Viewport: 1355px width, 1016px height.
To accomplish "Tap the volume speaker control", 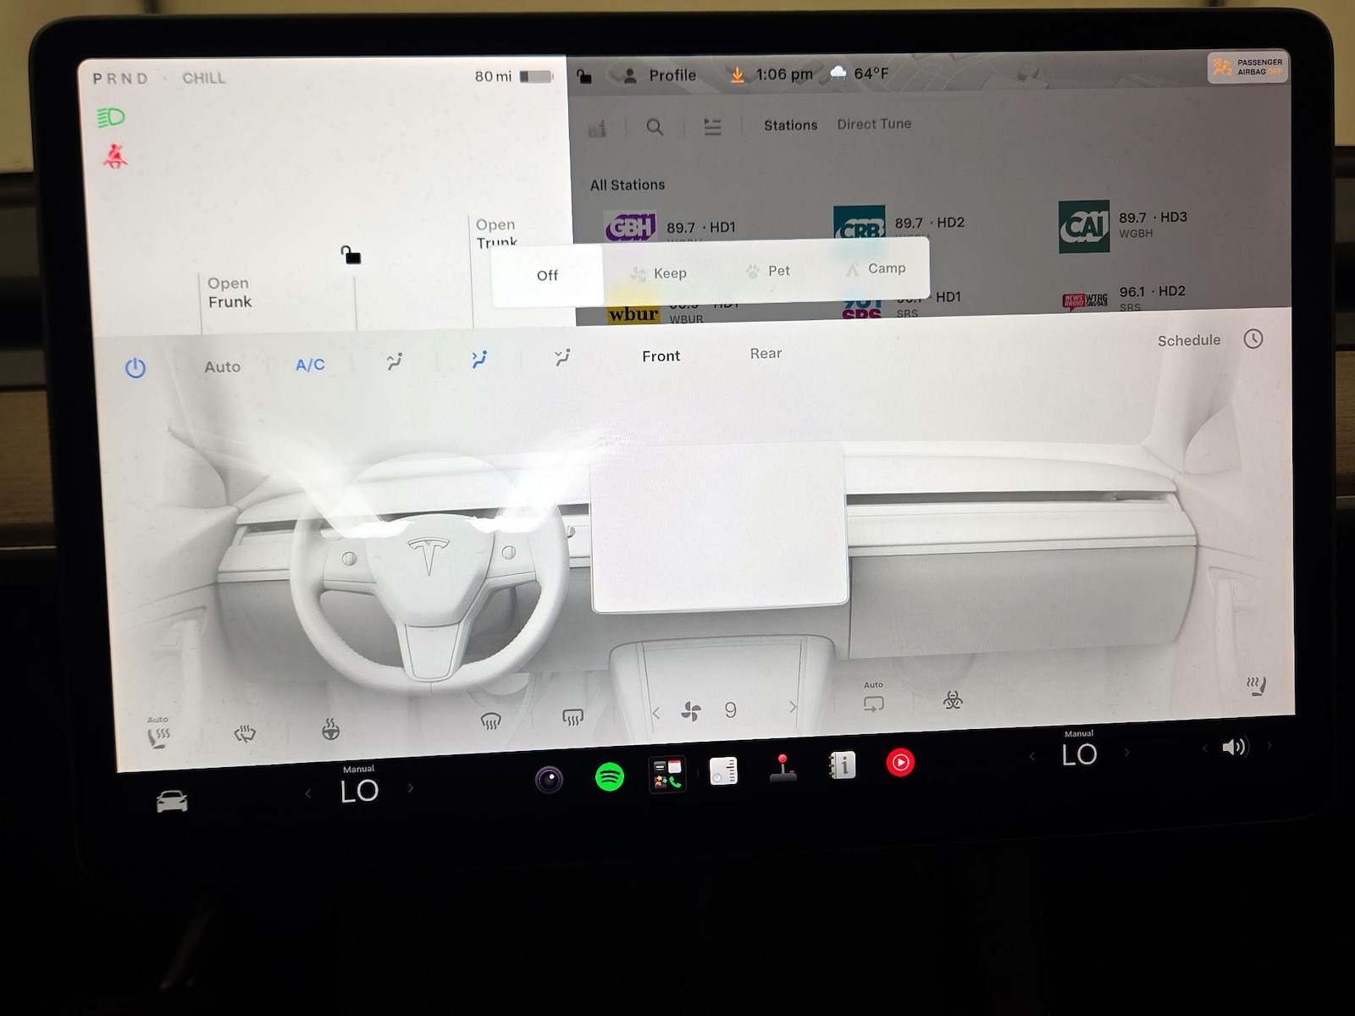I will pos(1234,747).
